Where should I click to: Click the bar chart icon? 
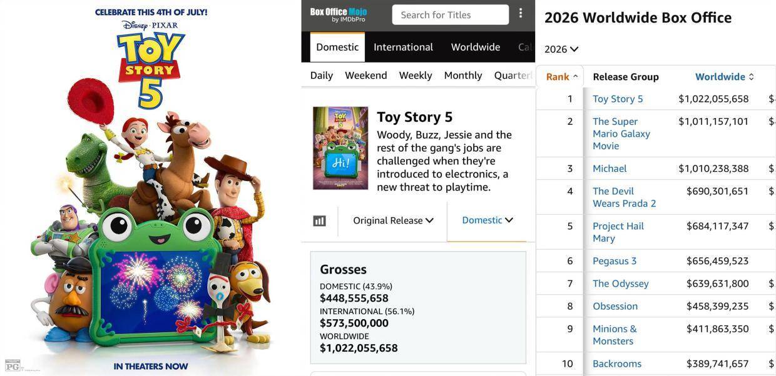click(x=320, y=220)
